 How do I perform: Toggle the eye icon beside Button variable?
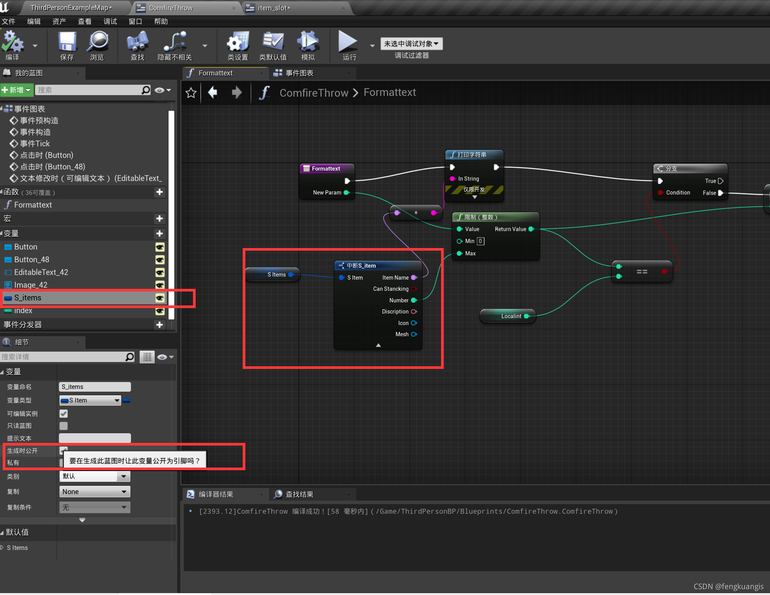pos(159,247)
